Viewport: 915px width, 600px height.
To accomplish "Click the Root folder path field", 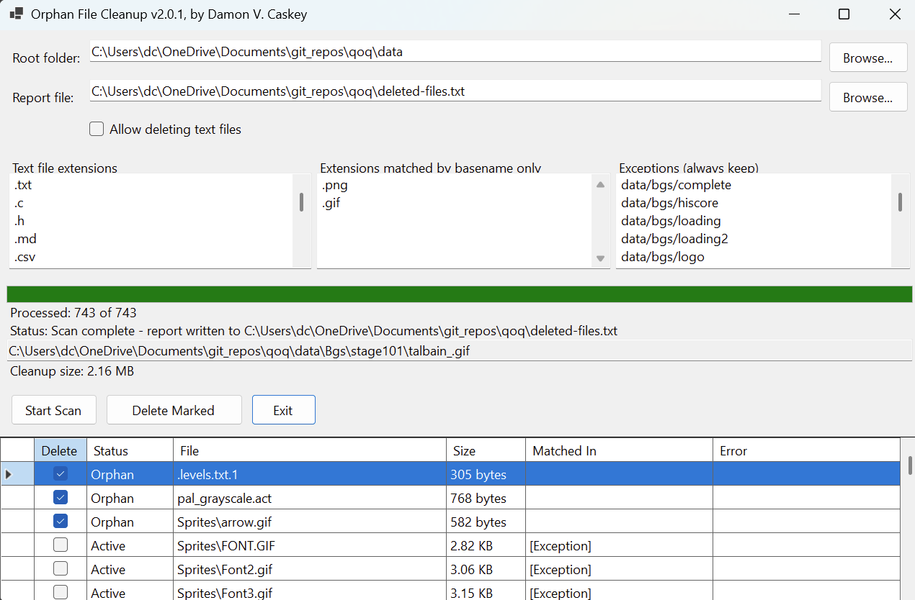I will 455,52.
